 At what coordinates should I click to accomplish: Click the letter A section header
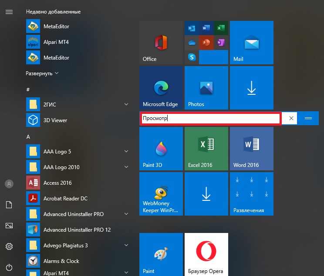coord(28,137)
